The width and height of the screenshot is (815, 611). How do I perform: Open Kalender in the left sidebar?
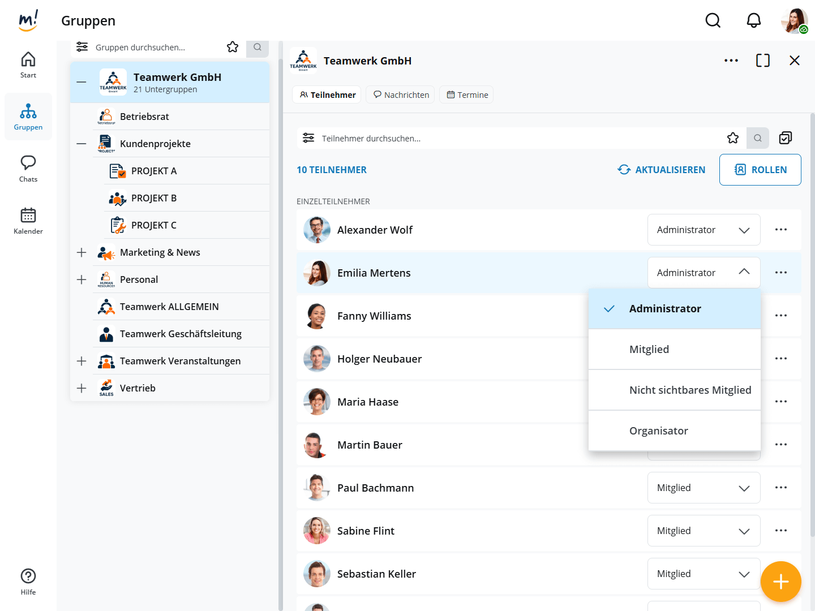pyautogui.click(x=28, y=221)
